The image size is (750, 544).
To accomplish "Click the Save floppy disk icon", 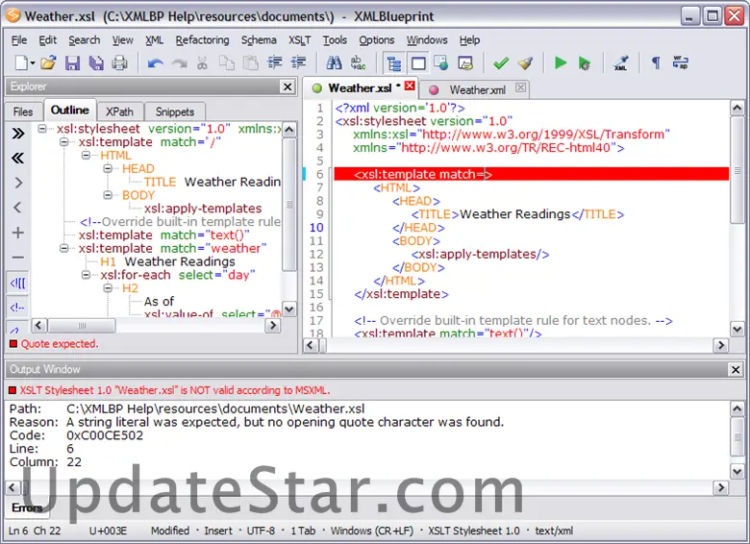I will pos(72,63).
